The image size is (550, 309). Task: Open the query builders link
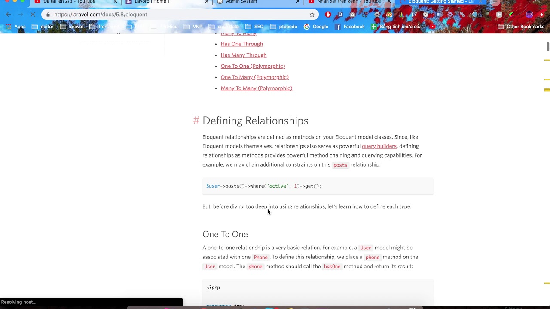tap(379, 146)
